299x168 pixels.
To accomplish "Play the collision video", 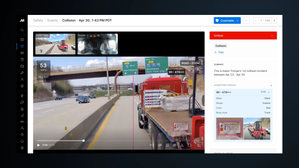I will click(38, 145).
